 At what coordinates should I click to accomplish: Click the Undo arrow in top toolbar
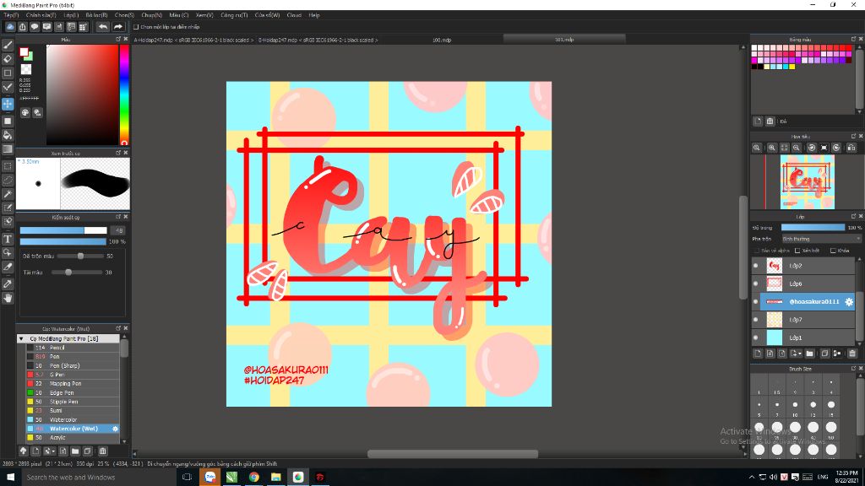pos(103,26)
